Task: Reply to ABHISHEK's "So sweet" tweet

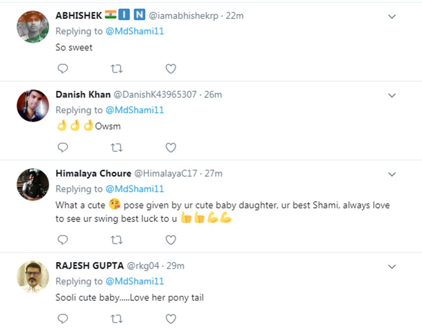Action: (63, 69)
